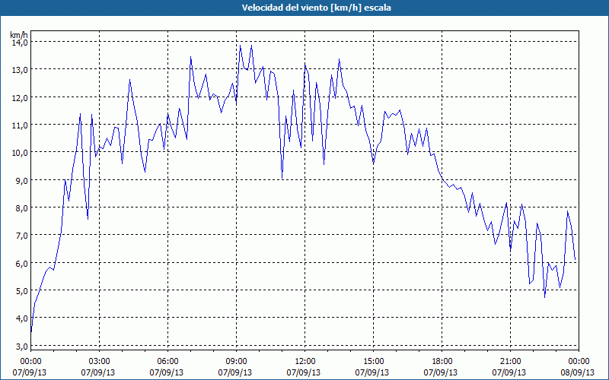Screen dimensions: 609x380
Task: Select the 12,0 y-axis label
Action: [20, 98]
